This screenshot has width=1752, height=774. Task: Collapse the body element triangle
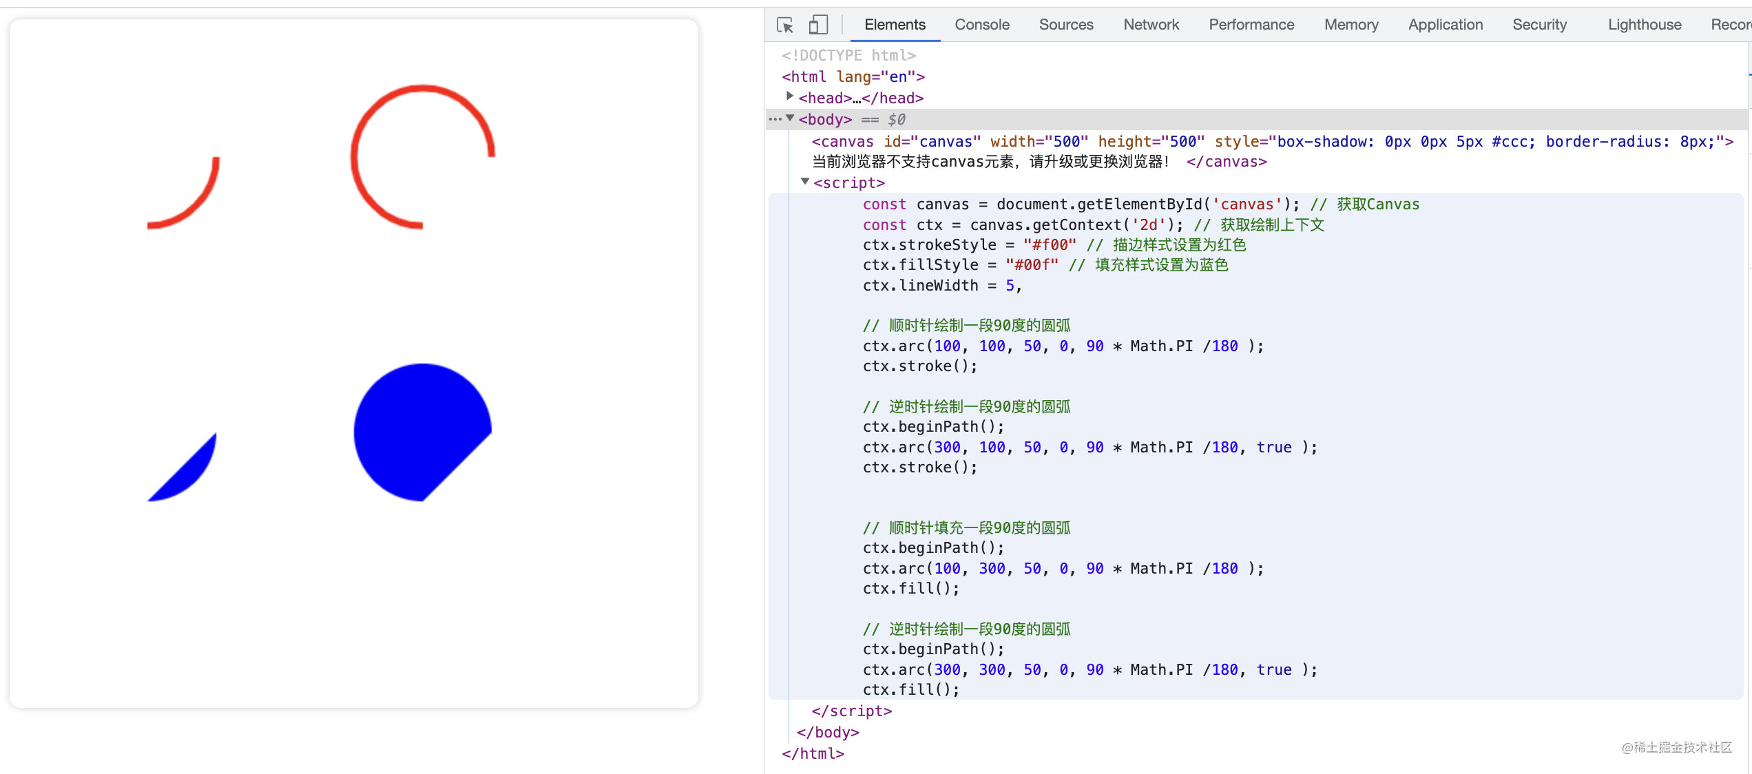[790, 118]
